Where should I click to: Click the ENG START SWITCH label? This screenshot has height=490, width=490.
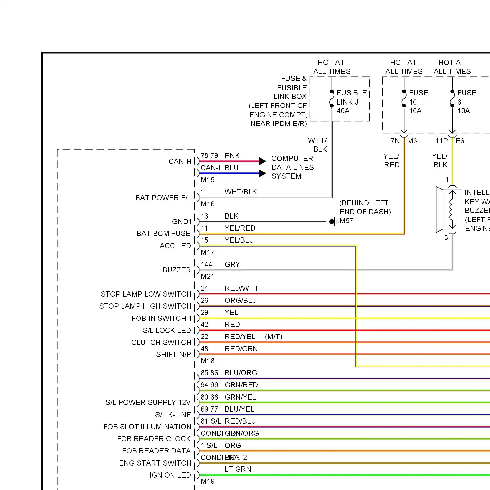(x=155, y=463)
